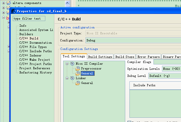
Task: Open the Binary Parser tab
Action: click(x=171, y=57)
